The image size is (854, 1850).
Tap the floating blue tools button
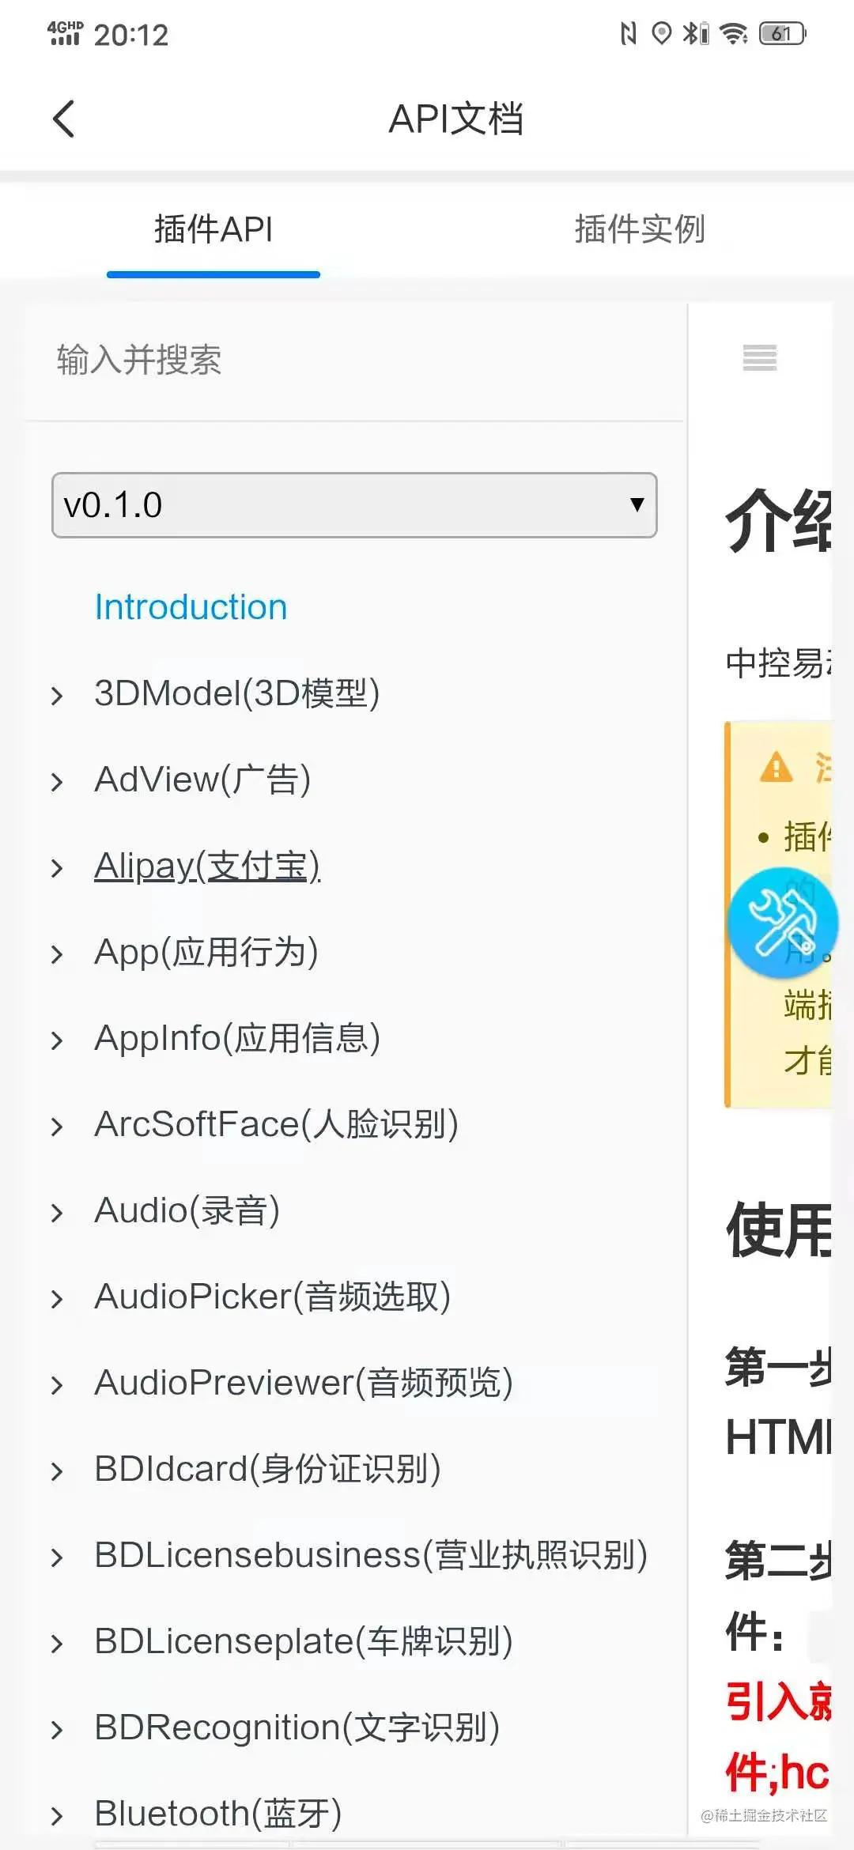[x=783, y=923]
